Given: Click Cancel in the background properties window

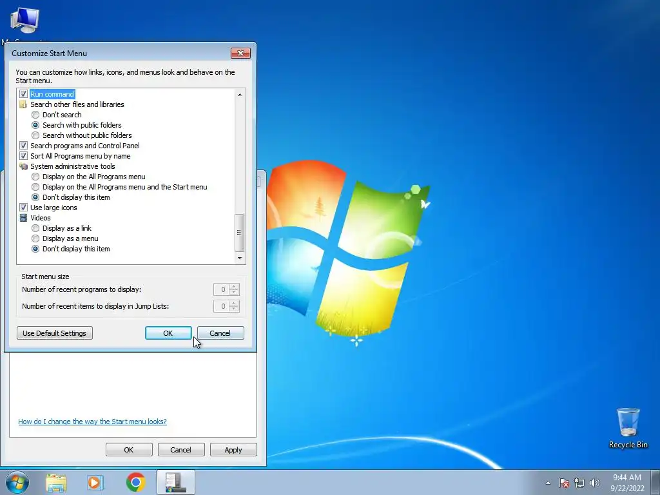Looking at the screenshot, I should pyautogui.click(x=181, y=449).
